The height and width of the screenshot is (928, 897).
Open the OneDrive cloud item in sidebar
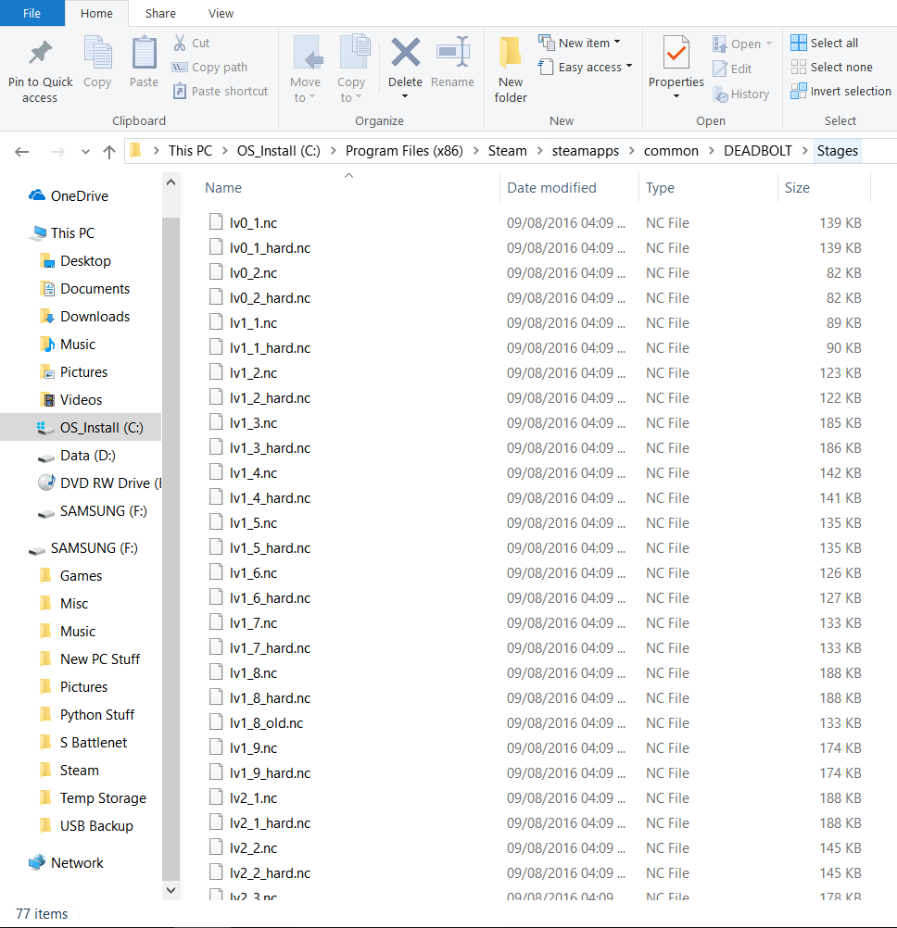coord(69,196)
